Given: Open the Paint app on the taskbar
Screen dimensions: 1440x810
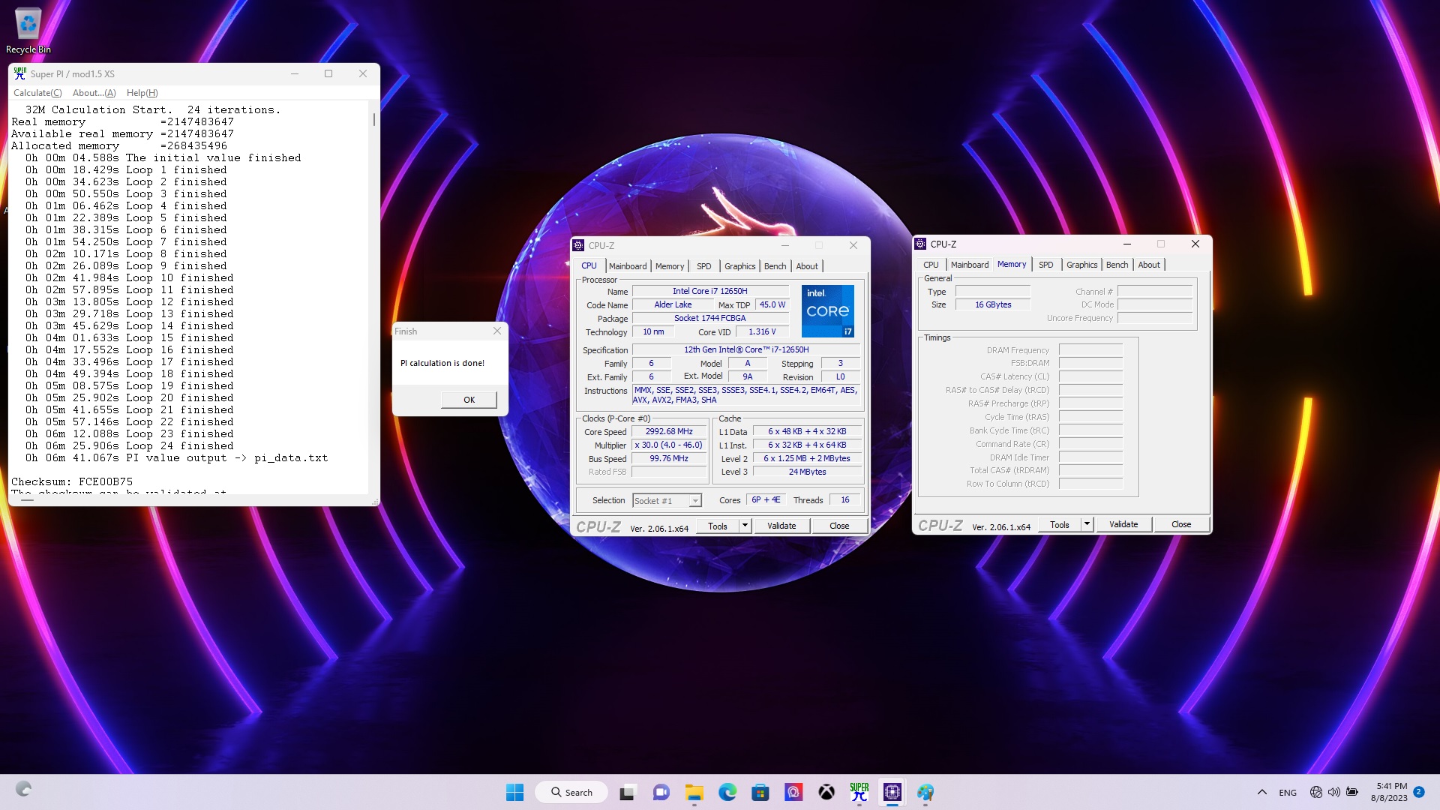Looking at the screenshot, I should tap(925, 792).
